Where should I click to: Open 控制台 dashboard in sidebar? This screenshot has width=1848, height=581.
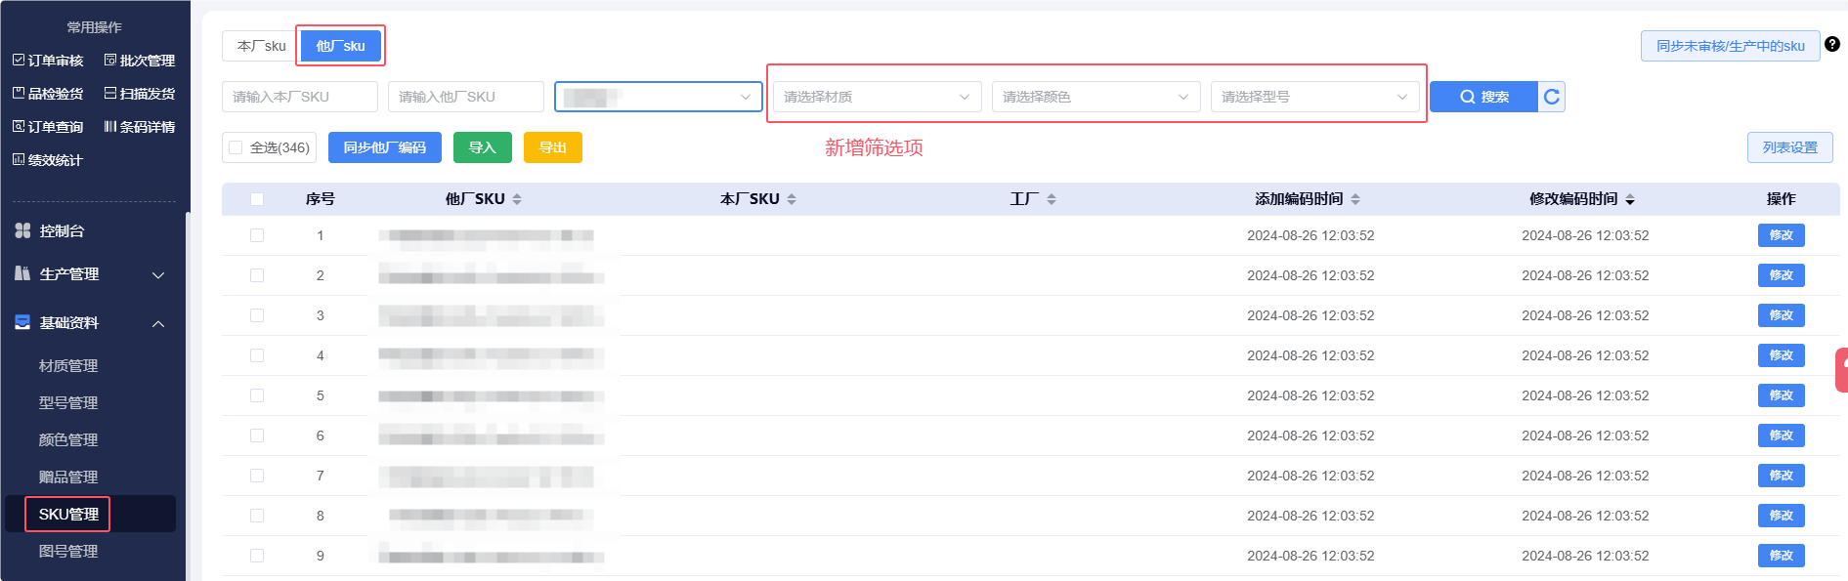(x=62, y=231)
